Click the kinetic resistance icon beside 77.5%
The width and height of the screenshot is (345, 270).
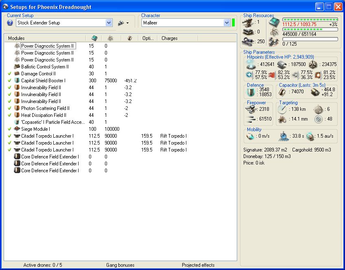tap(296, 75)
